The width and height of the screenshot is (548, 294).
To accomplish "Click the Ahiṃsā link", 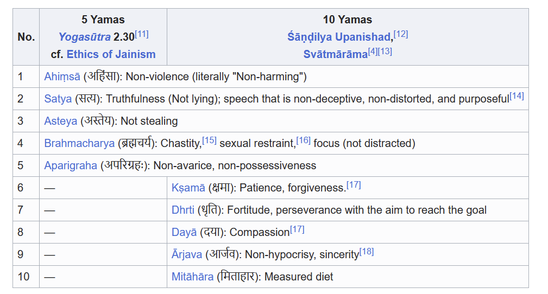I will coord(62,77).
